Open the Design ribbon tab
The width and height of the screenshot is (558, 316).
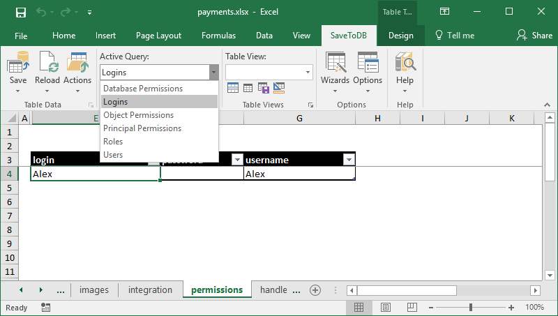[x=400, y=36]
